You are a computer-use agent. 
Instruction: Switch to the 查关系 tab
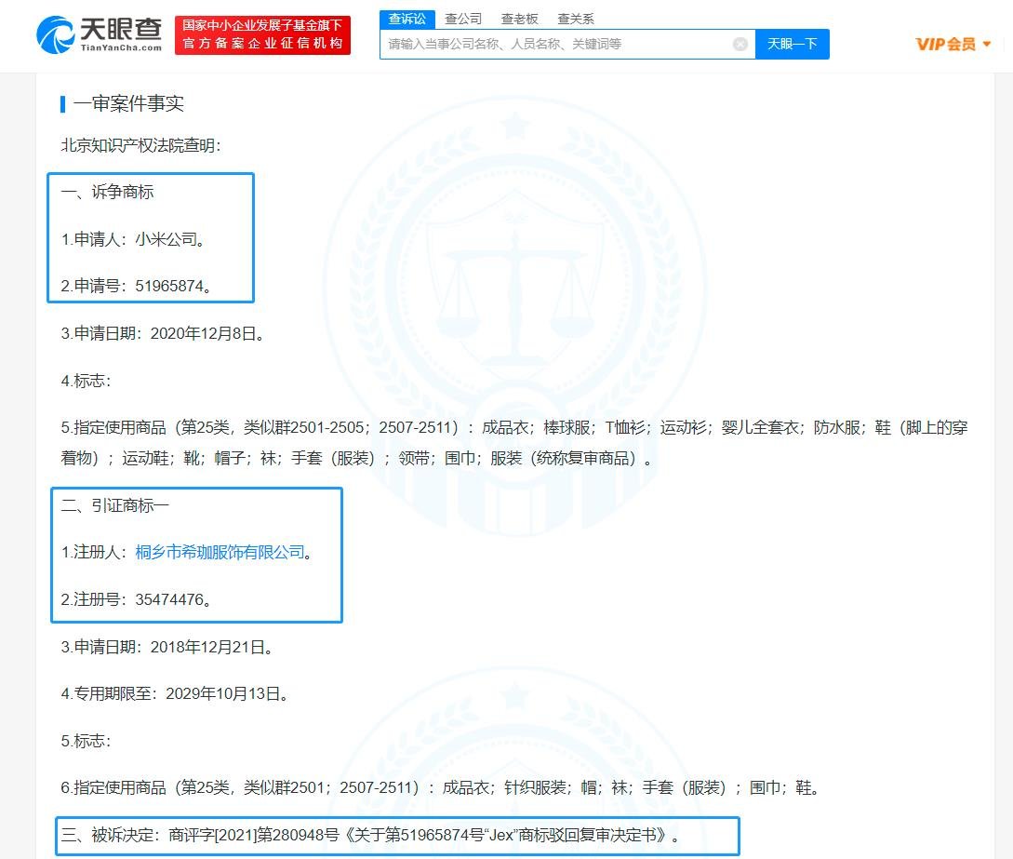coord(576,19)
